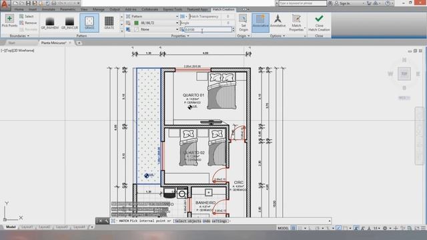This screenshot has height=240, width=427.
Task: Click the MODEL status bar button
Action: click(283, 228)
